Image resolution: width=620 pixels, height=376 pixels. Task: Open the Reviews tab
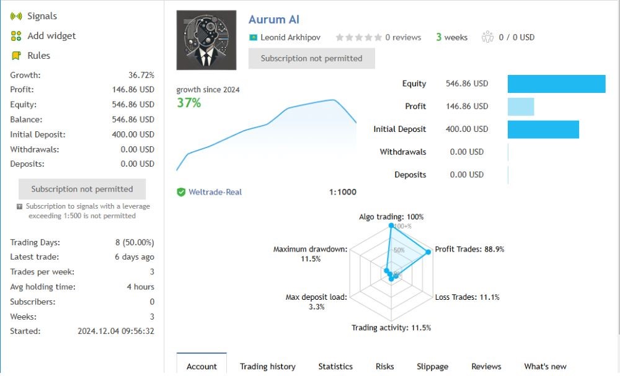[x=486, y=366]
